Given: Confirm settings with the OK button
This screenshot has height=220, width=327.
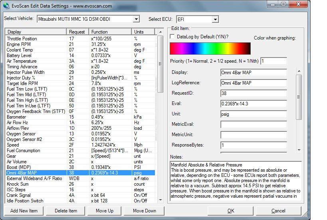Looking at the screenshot, I should [x=231, y=210].
